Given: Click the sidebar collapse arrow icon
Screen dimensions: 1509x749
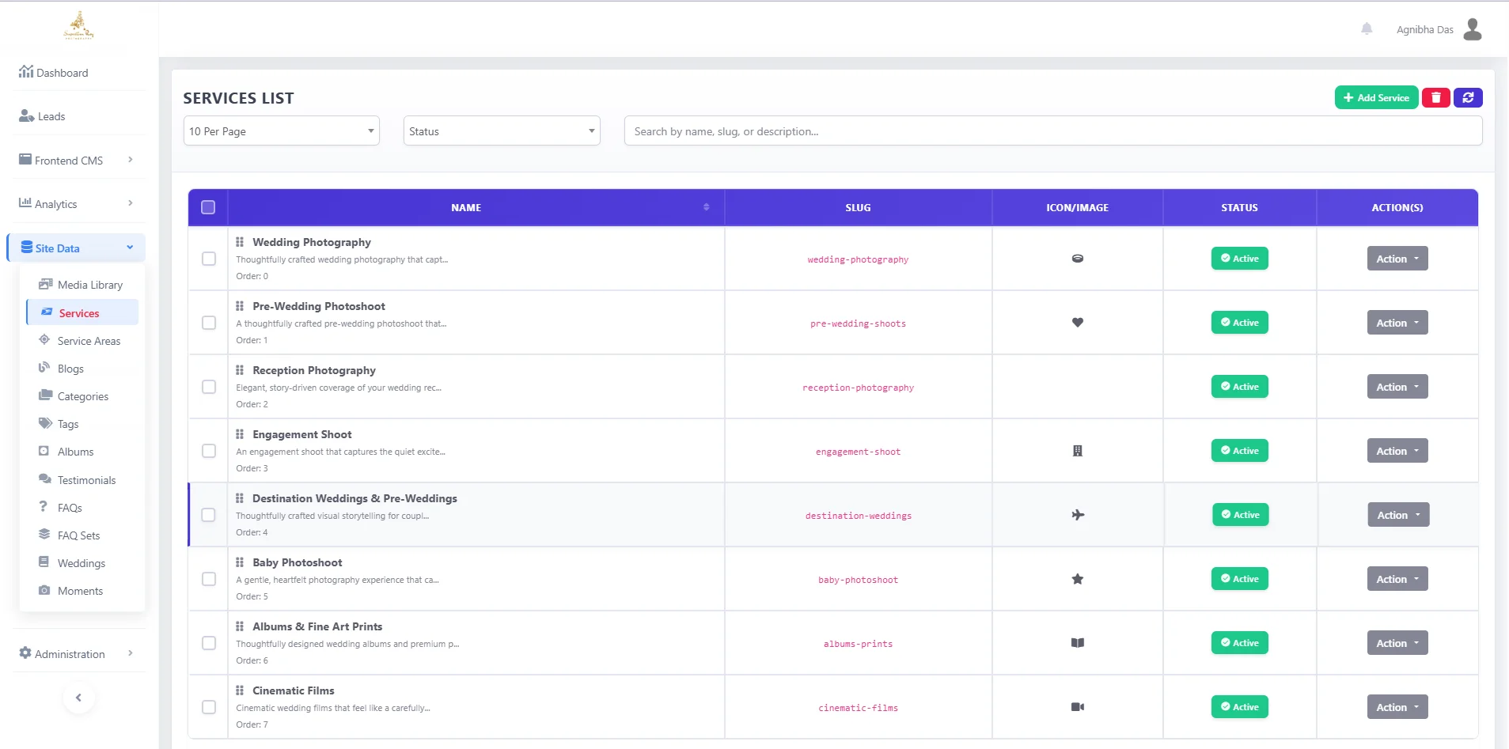Looking at the screenshot, I should pos(78,698).
